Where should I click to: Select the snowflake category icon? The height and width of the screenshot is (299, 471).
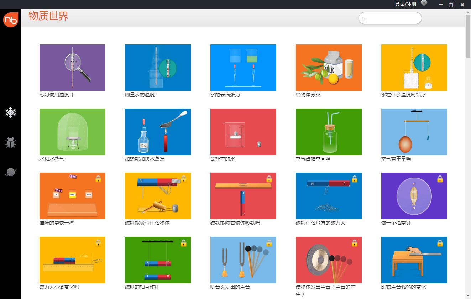click(x=11, y=113)
